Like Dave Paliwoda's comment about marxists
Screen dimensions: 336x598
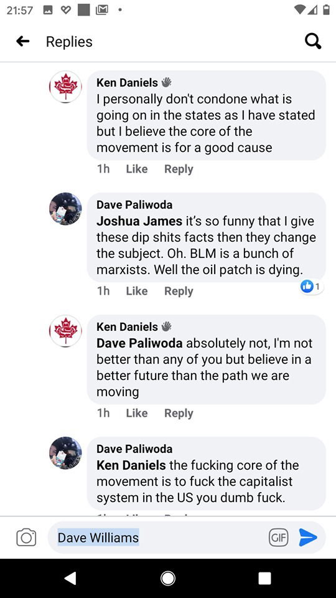(x=137, y=291)
